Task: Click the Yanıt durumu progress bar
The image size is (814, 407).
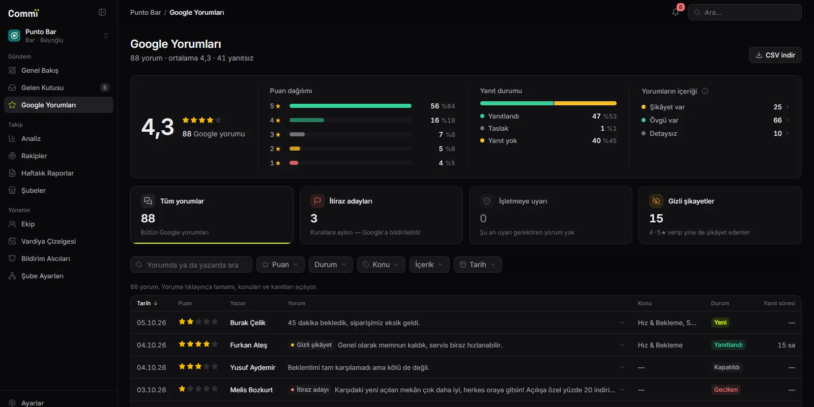Action: pos(548,103)
